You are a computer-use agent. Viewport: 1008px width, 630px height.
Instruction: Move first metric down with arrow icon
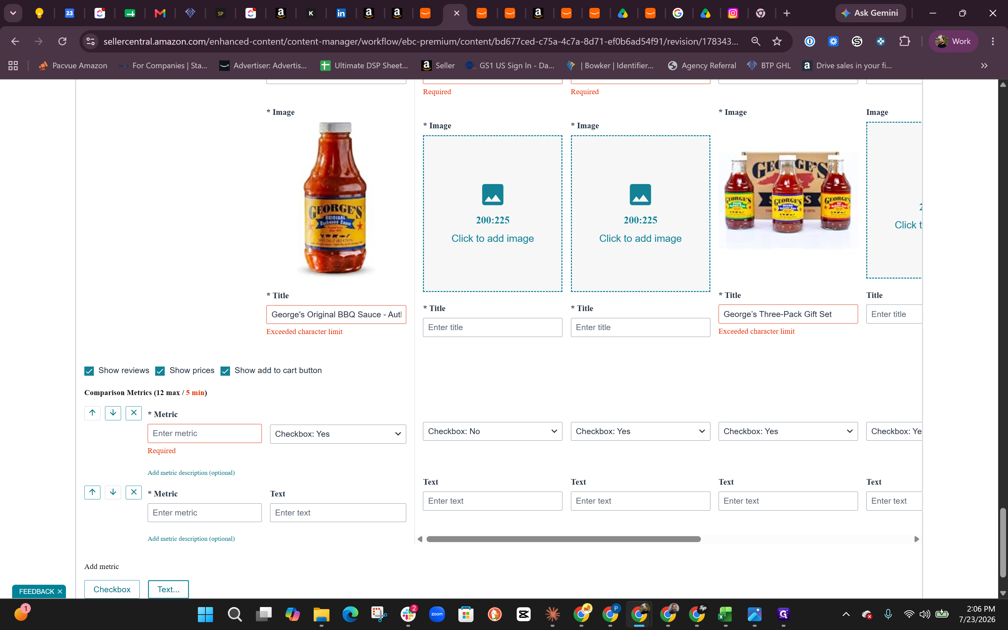point(113,413)
